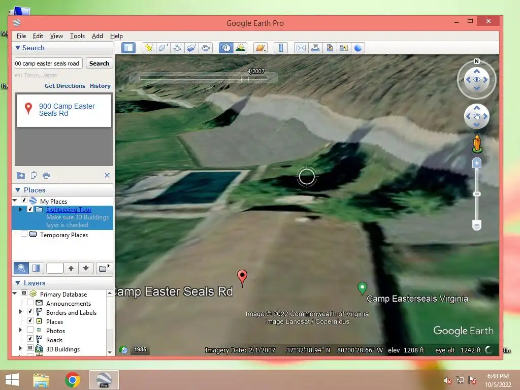Click the Places search magnifier button
This screenshot has width=520, height=390.
point(21,268)
